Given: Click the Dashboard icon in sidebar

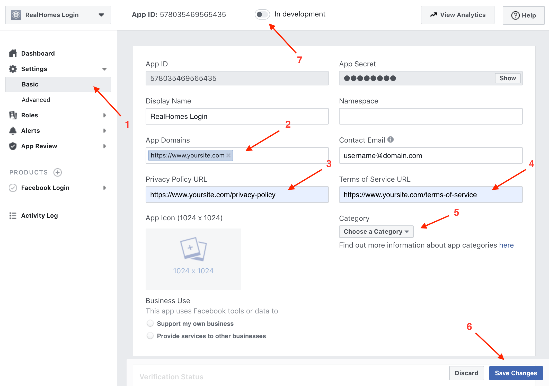Looking at the screenshot, I should pyautogui.click(x=13, y=53).
